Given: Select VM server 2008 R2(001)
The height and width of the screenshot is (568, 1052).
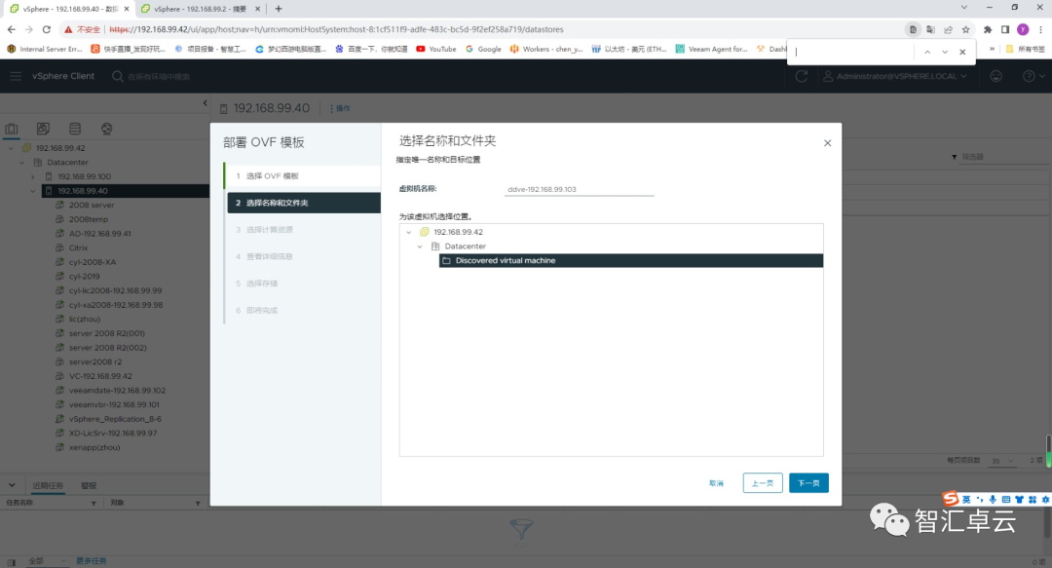Looking at the screenshot, I should [x=107, y=333].
